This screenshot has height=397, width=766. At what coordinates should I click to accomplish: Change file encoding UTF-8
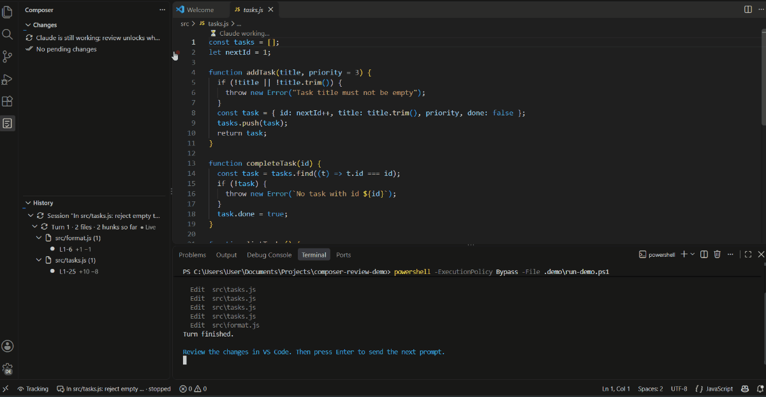click(x=679, y=389)
